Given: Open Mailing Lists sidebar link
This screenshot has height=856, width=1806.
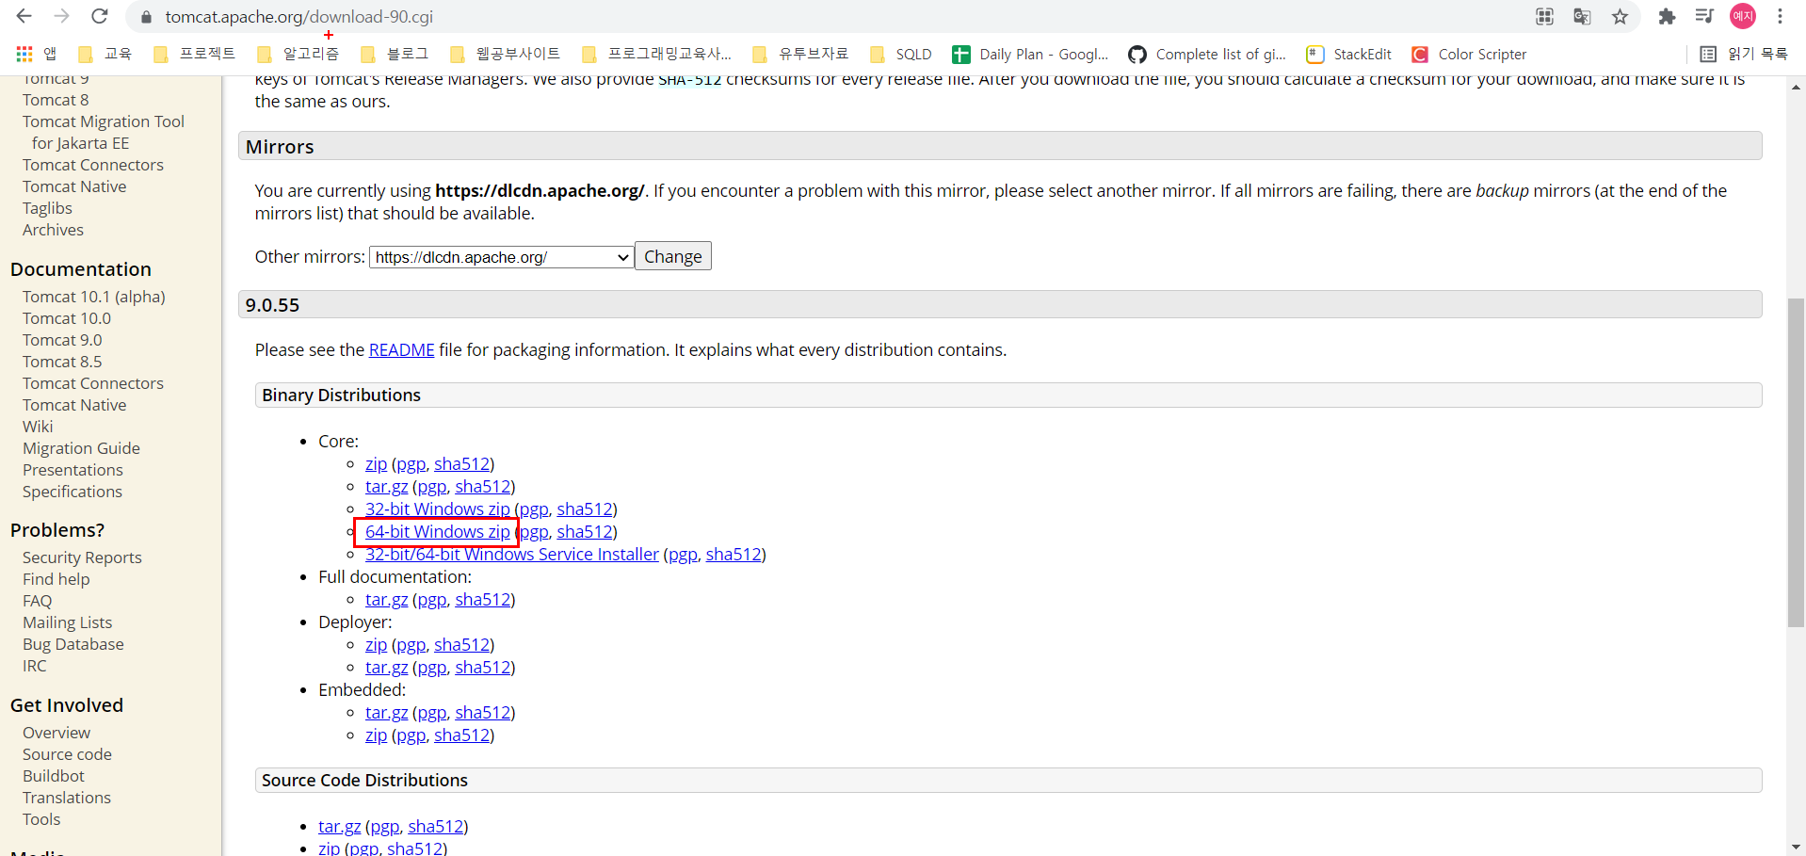Looking at the screenshot, I should pyautogui.click(x=67, y=622).
